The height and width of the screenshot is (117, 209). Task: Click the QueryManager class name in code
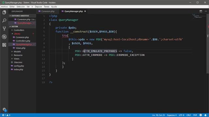click(68, 20)
